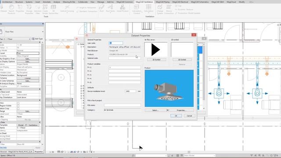Click the Change Properties ribbon icon
The height and width of the screenshot is (158, 281).
pyautogui.click(x=29, y=7)
